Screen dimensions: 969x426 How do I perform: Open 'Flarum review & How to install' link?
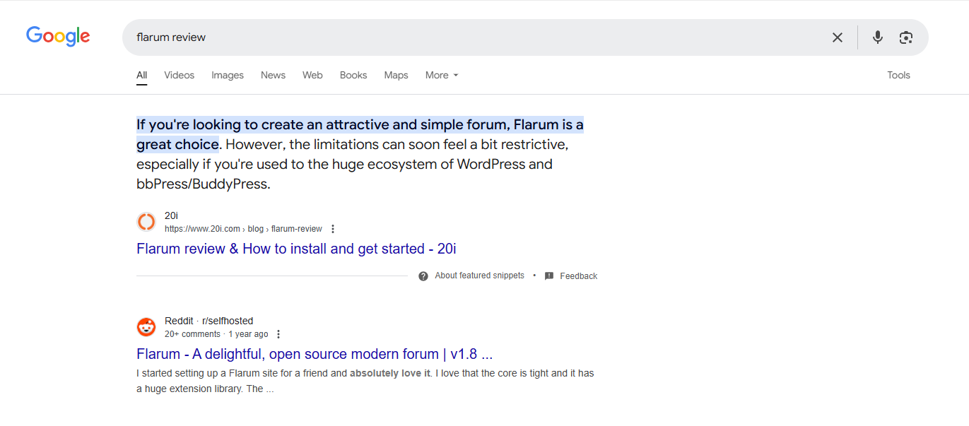(x=297, y=249)
